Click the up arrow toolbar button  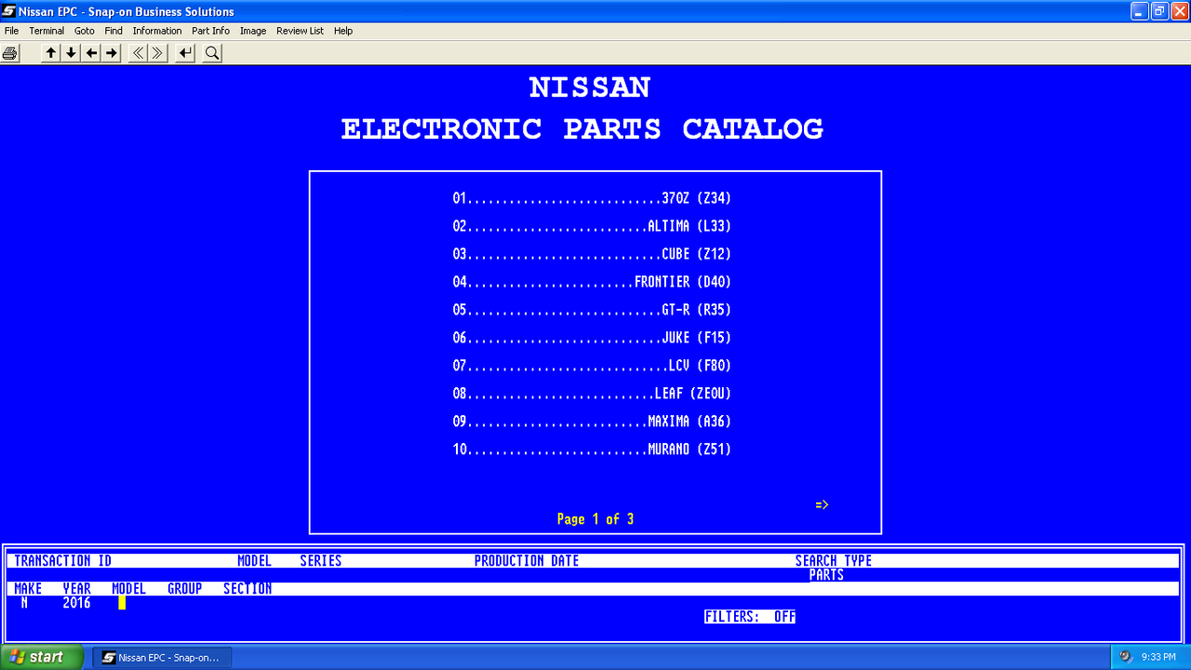click(x=51, y=53)
